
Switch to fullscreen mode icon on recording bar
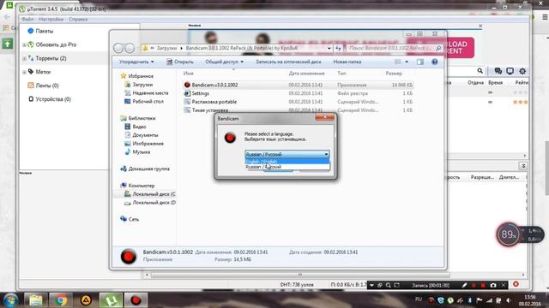point(396,285)
